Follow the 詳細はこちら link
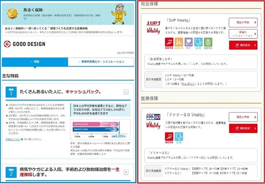The image size is (266, 184). coord(13,139)
